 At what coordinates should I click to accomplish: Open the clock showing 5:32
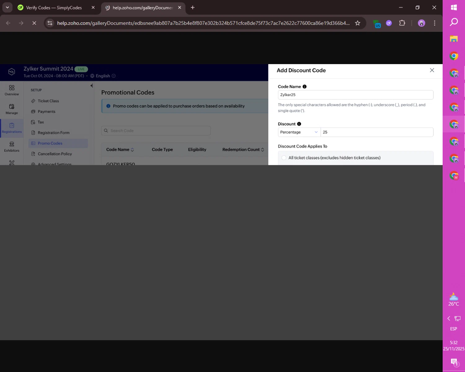(x=454, y=346)
